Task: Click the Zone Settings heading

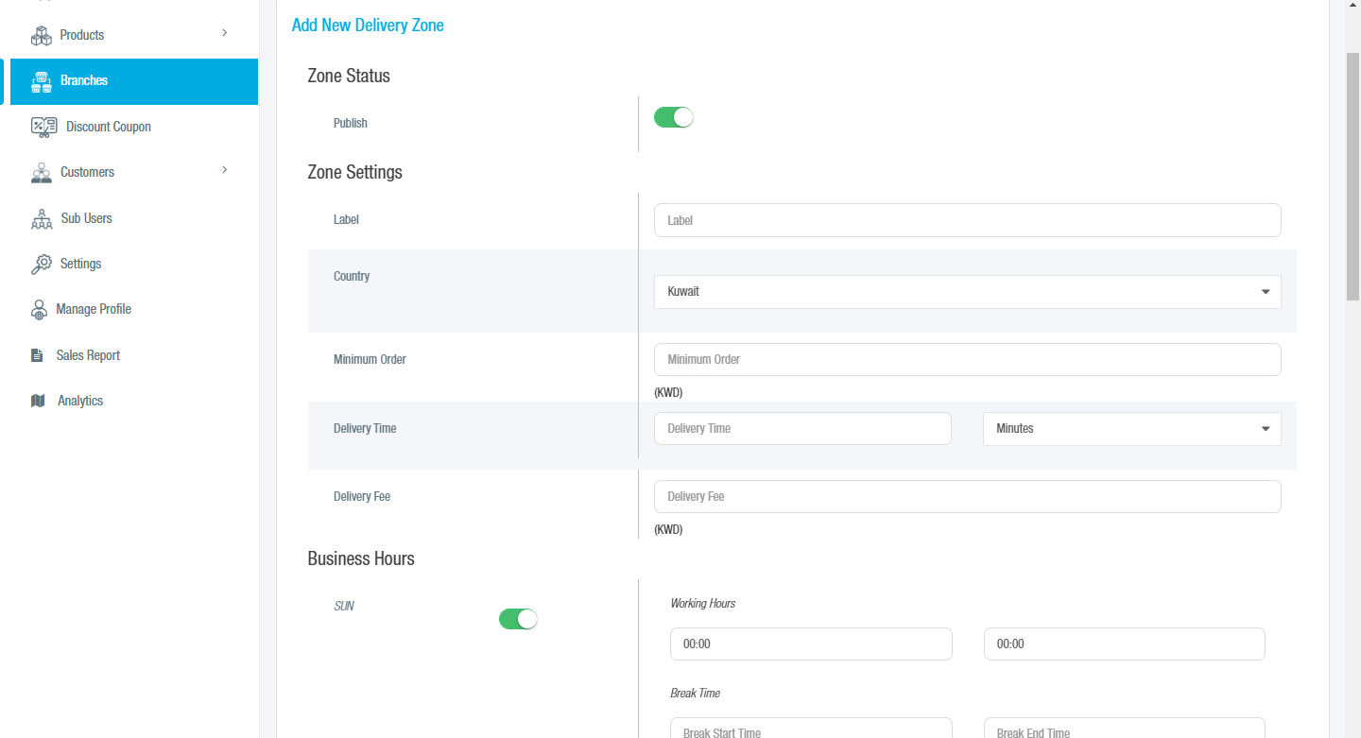Action: [x=354, y=172]
